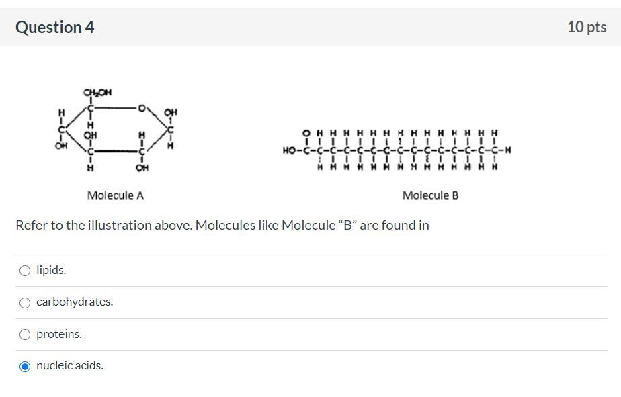Click the 'Question 4' heading

(x=55, y=27)
